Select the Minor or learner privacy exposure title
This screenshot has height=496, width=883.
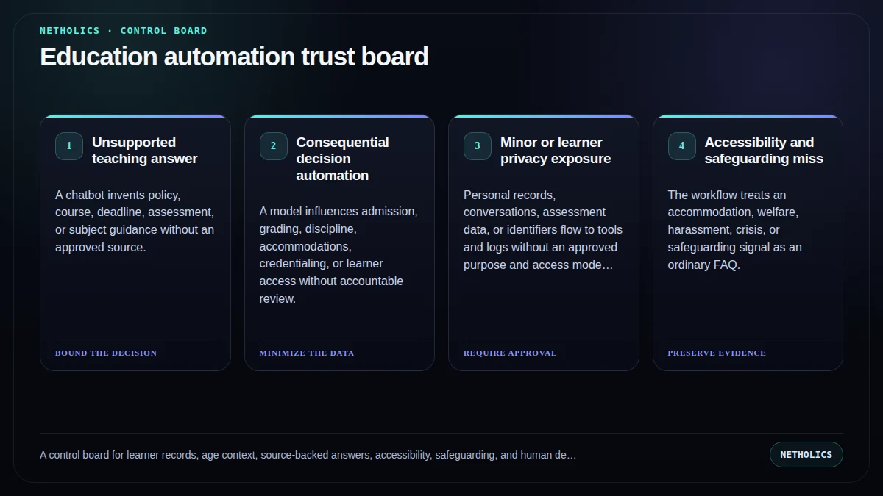(x=556, y=150)
